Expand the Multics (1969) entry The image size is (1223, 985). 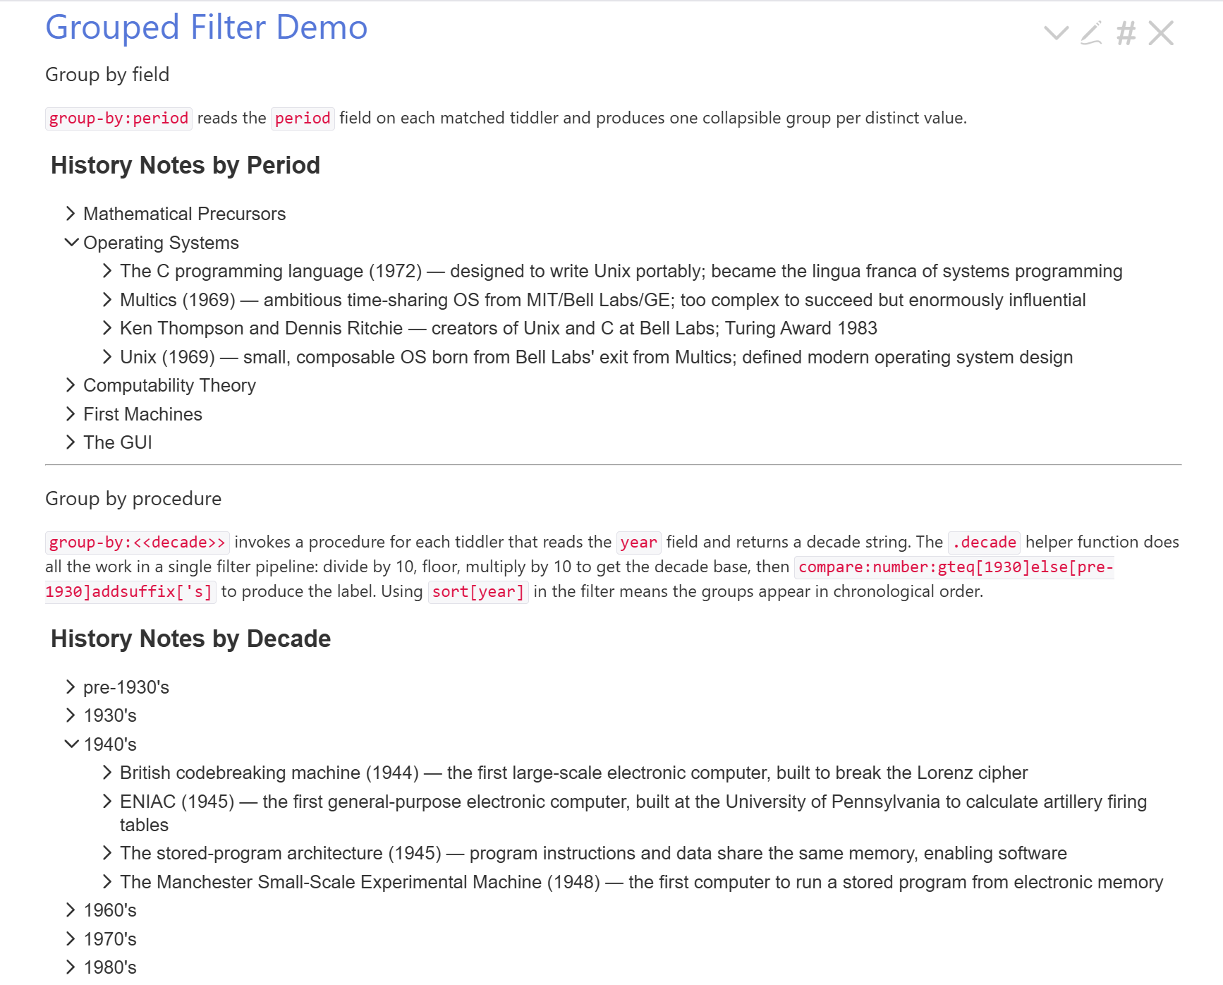tap(107, 300)
